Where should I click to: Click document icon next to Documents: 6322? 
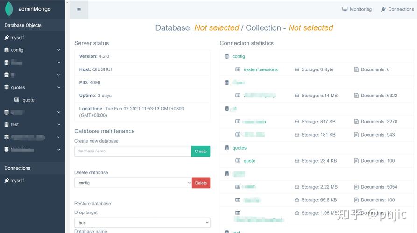(x=356, y=96)
